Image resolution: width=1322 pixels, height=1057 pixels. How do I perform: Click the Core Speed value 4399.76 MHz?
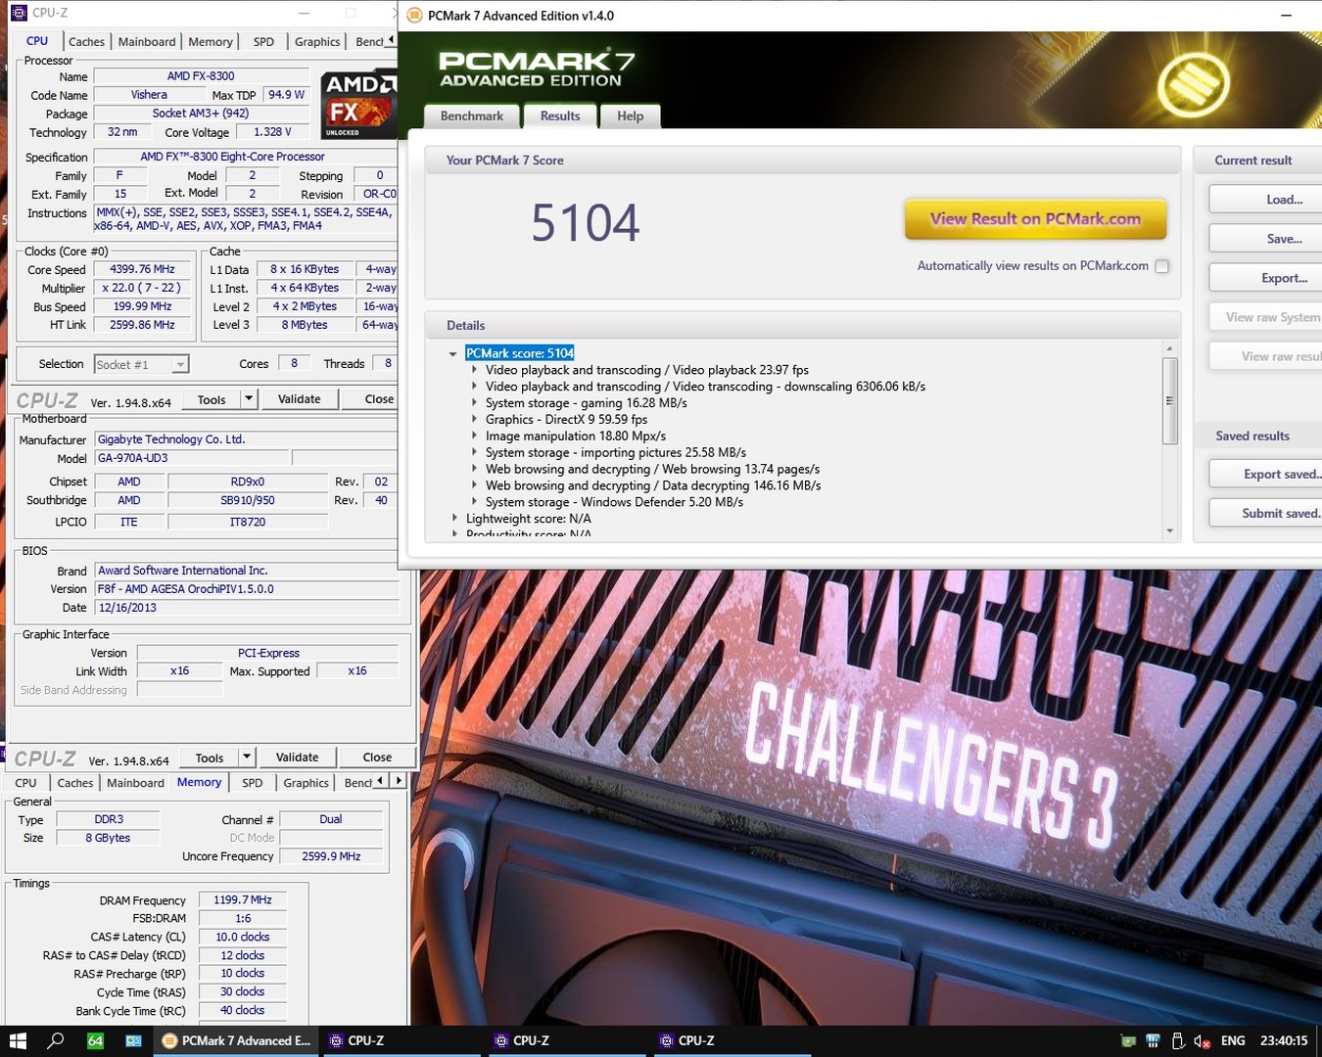[142, 269]
